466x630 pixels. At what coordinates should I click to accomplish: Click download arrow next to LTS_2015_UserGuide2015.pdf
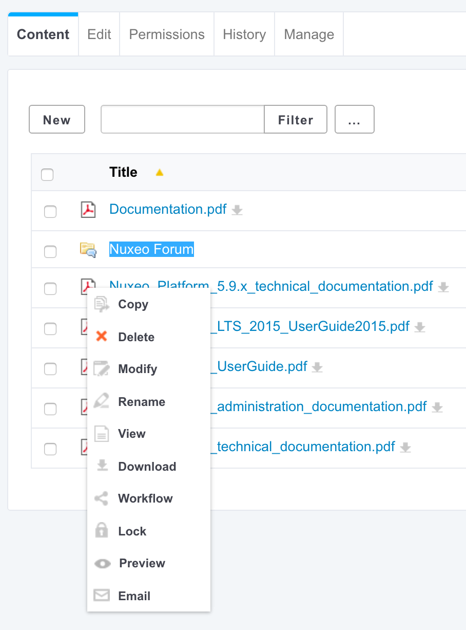tap(420, 327)
